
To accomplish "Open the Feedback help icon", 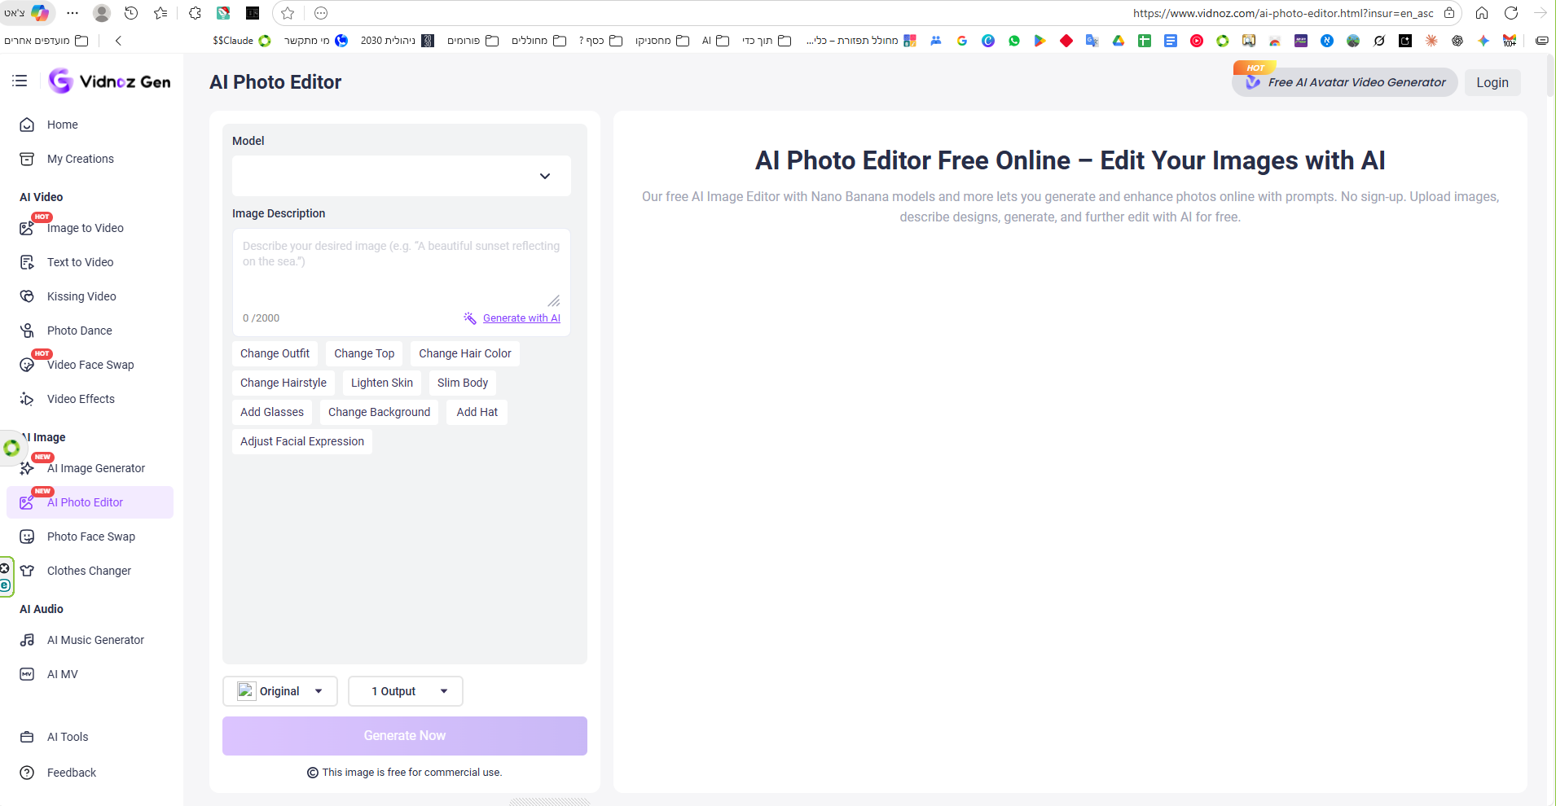I will click(27, 773).
